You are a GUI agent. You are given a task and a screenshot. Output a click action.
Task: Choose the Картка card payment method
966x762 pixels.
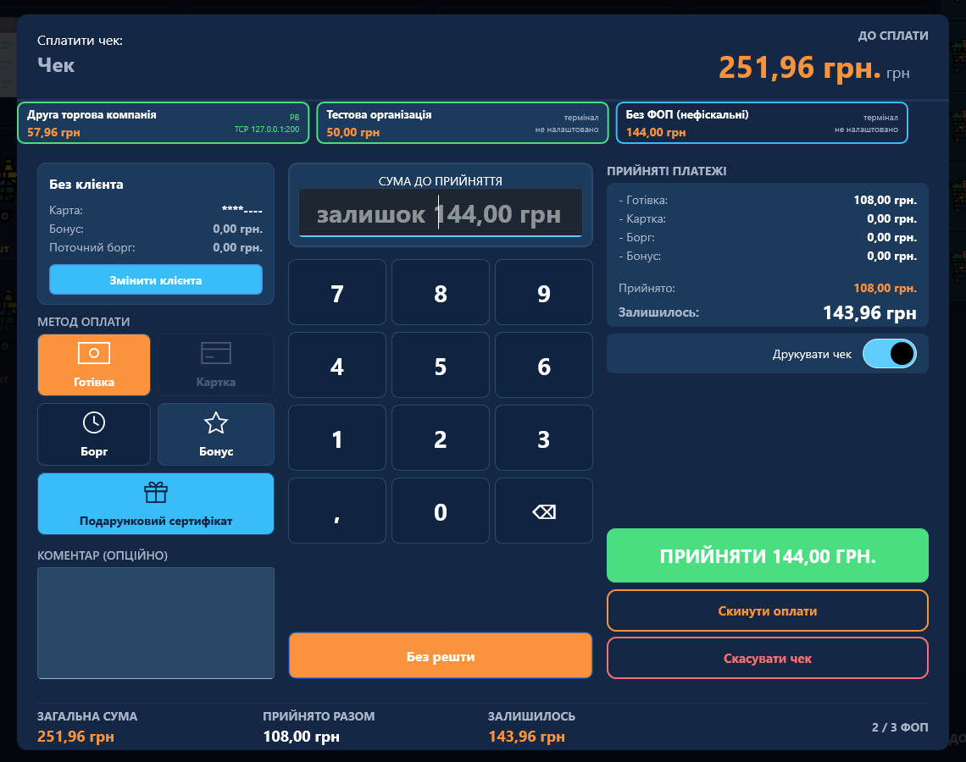point(215,364)
